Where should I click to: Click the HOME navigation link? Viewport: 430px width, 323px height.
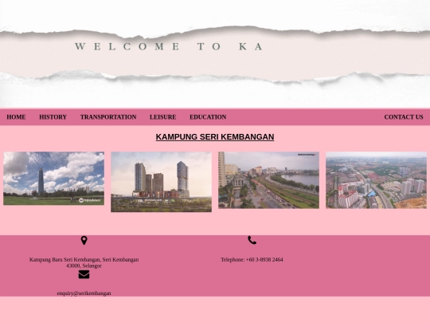point(16,117)
